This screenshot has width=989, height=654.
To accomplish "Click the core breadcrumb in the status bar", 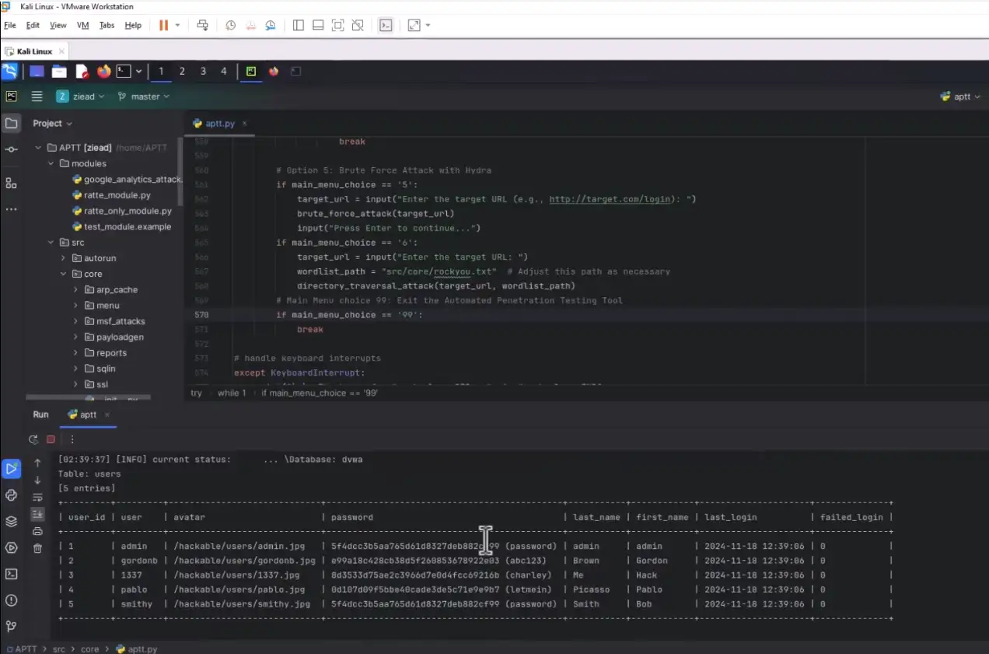I will point(89,649).
